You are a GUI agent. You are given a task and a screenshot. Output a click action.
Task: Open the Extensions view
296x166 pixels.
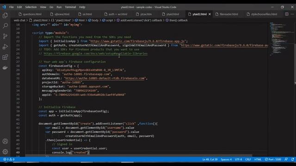point(5,57)
